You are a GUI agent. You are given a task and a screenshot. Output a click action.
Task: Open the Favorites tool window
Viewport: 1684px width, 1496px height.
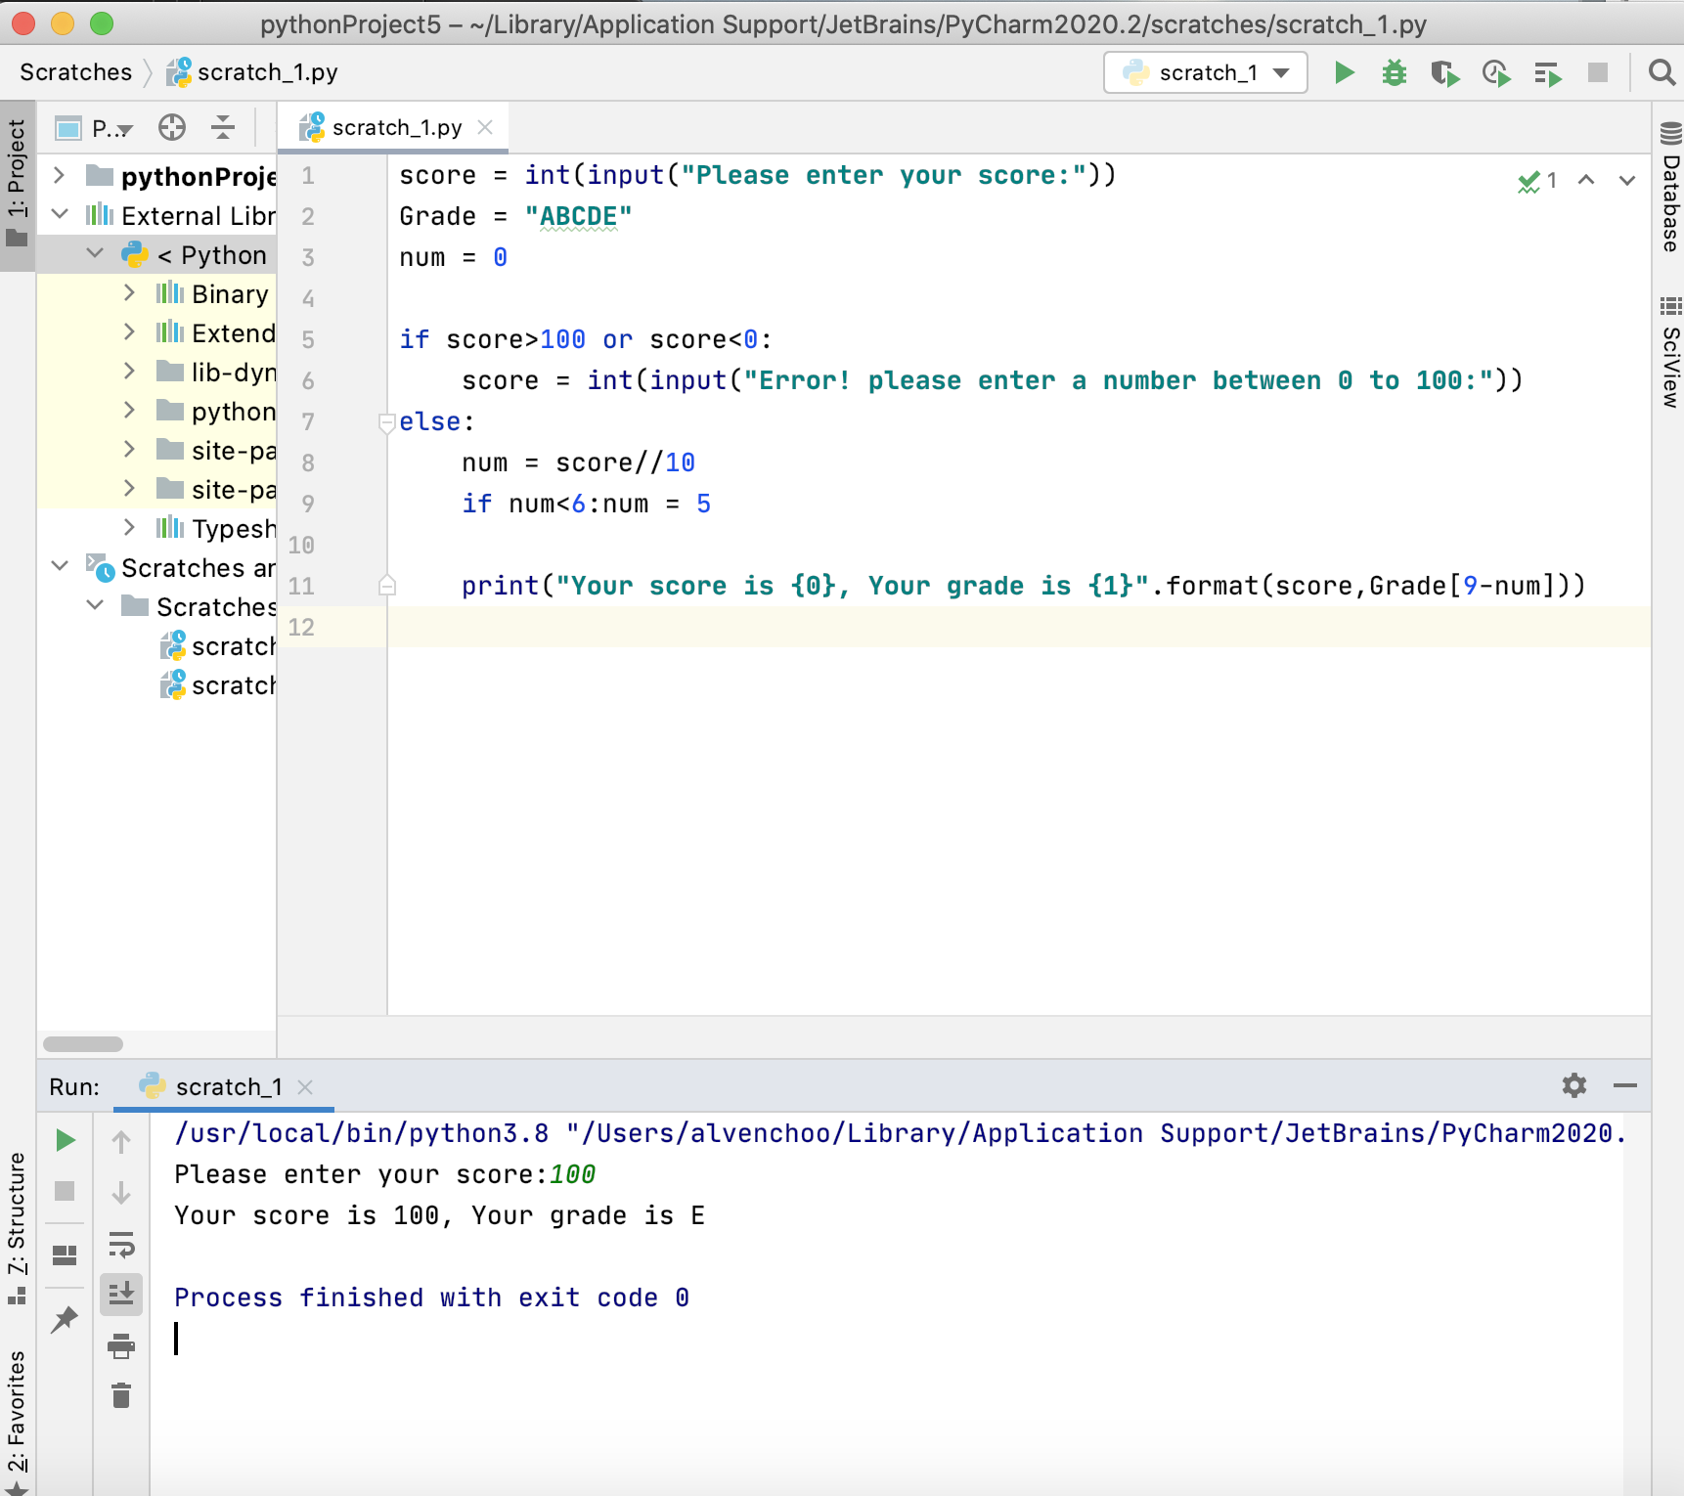[17, 1421]
